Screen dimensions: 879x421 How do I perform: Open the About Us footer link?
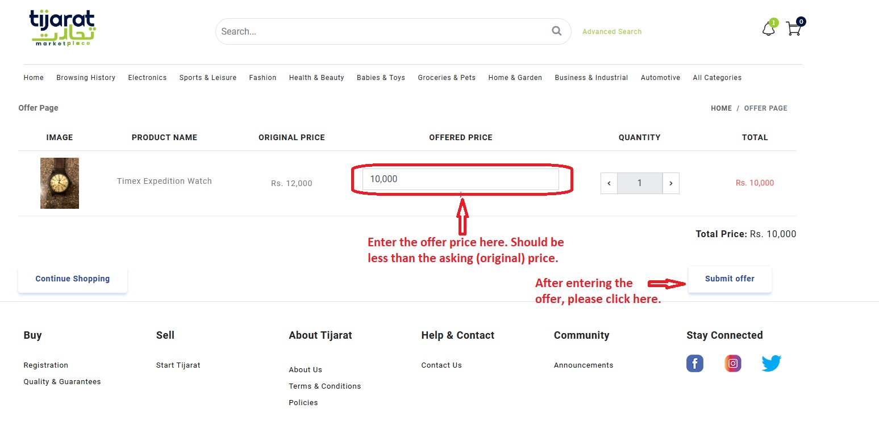[x=305, y=370]
